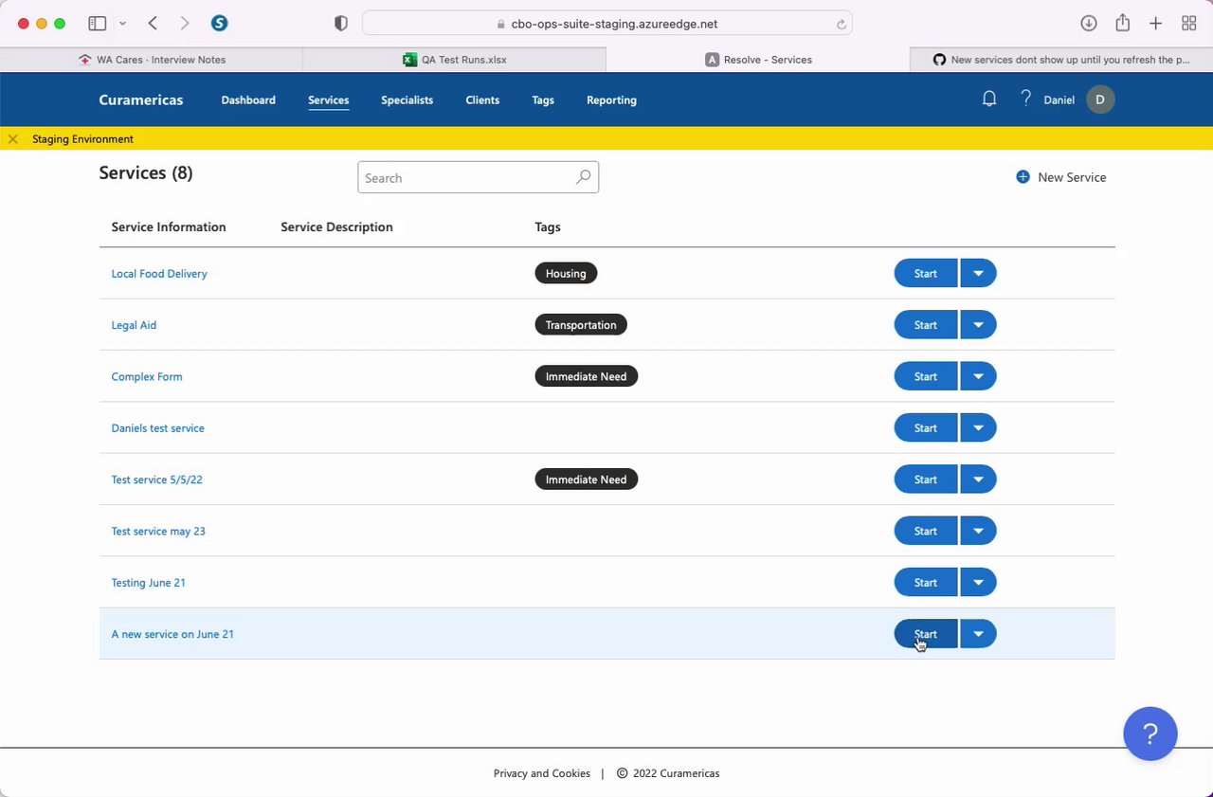Screen dimensions: 1213x797
Task: Dismiss the Staging Environment banner
Action: click(12, 139)
